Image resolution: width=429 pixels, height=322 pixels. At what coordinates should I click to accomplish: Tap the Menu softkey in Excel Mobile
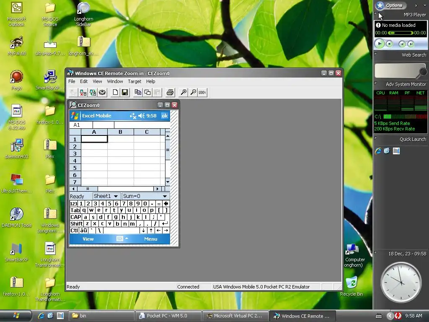coord(150,239)
